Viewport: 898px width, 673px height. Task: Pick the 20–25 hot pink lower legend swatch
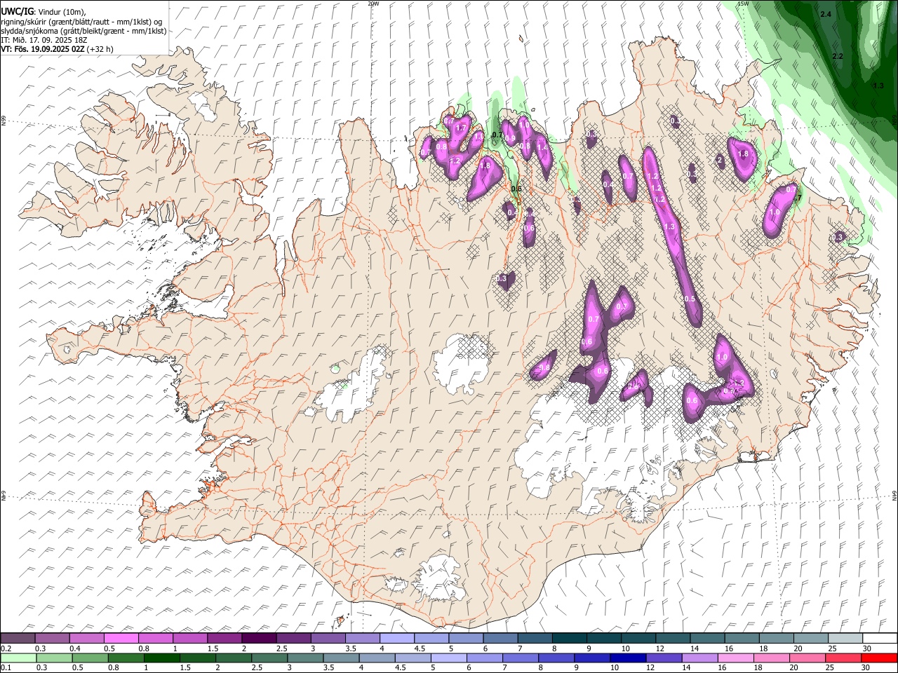coord(806,658)
